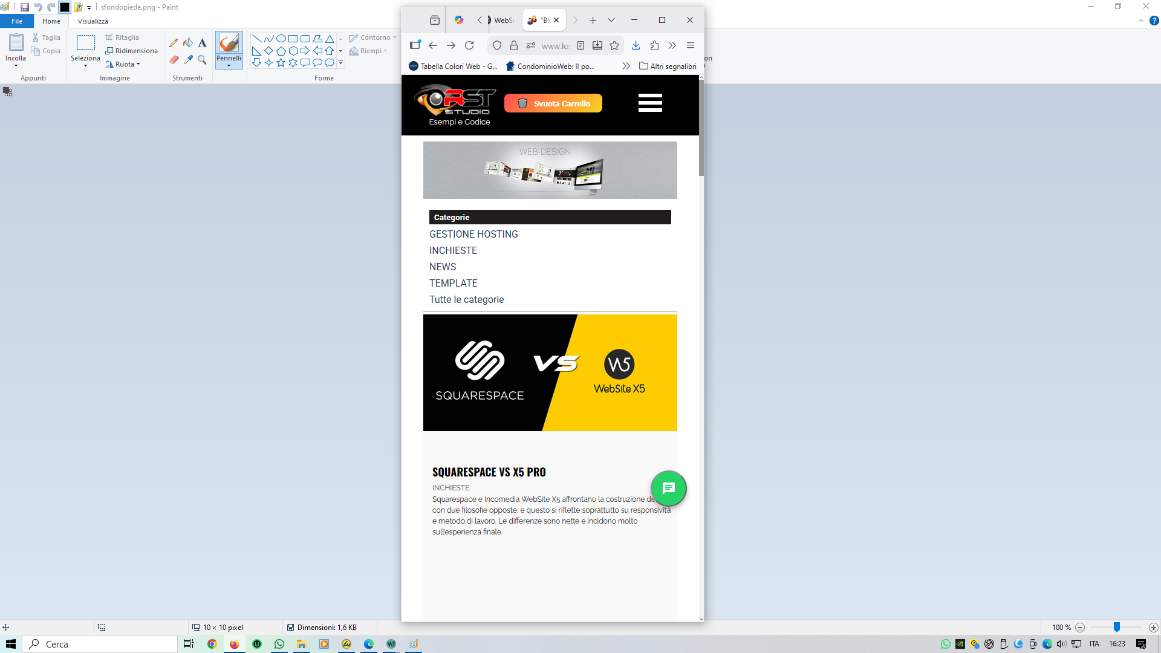
Task: Toggle the site's hamburger menu
Action: click(x=650, y=103)
